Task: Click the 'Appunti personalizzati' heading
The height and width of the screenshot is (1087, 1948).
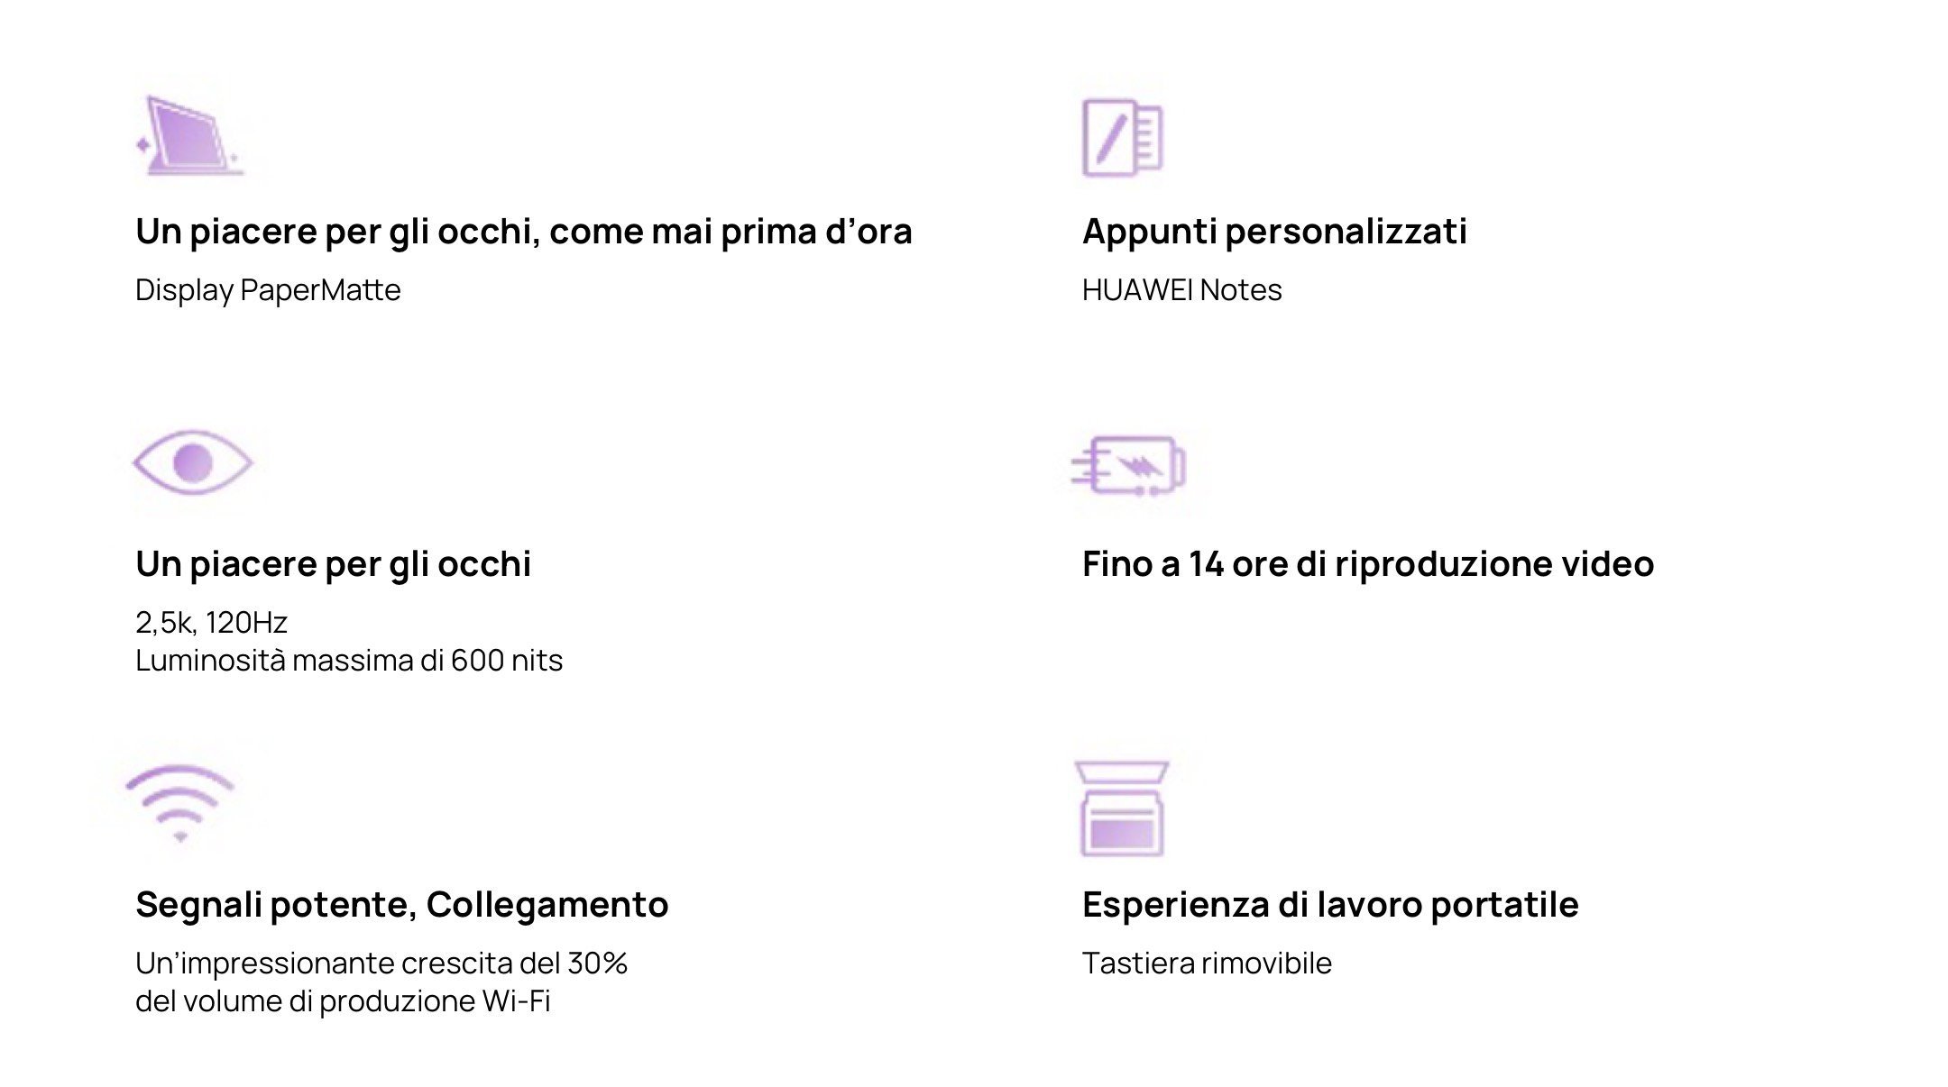Action: (1274, 232)
